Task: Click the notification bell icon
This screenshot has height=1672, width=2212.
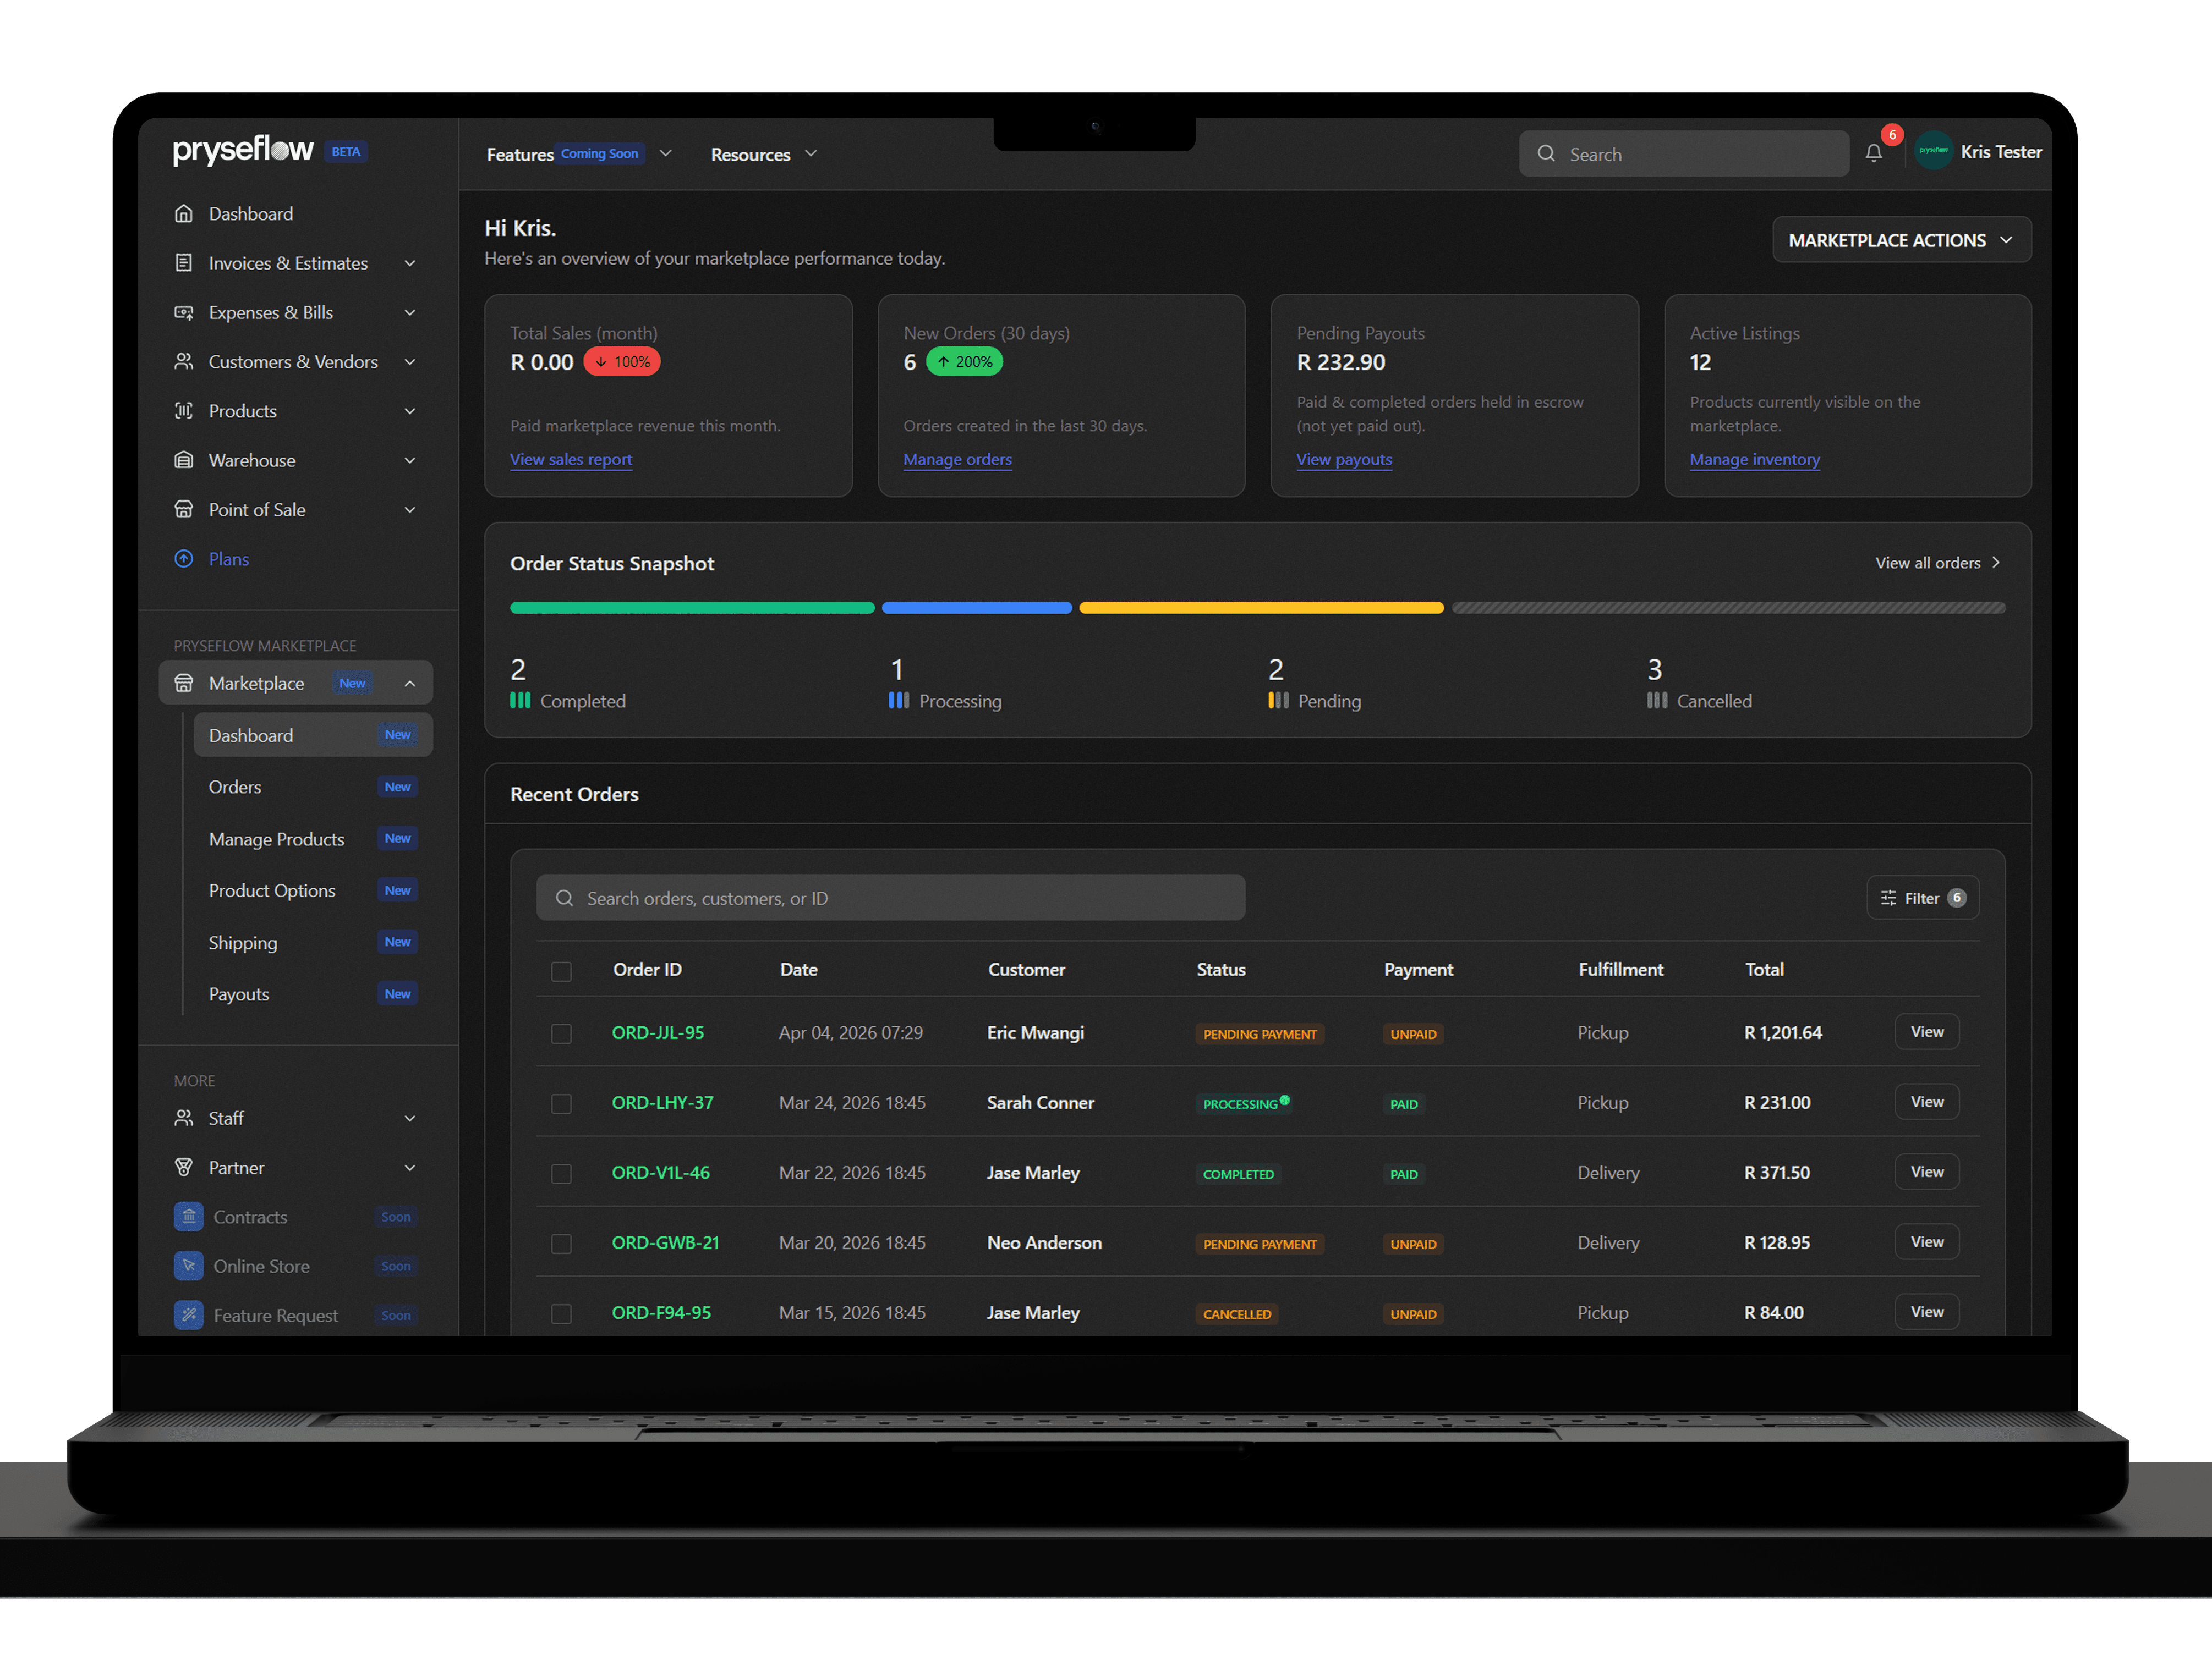Action: [x=1873, y=153]
